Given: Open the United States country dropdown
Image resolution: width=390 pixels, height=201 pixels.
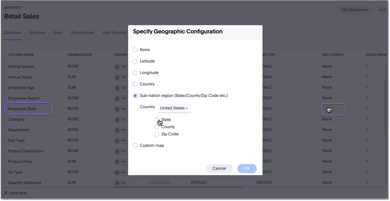Looking at the screenshot, I should (x=174, y=108).
